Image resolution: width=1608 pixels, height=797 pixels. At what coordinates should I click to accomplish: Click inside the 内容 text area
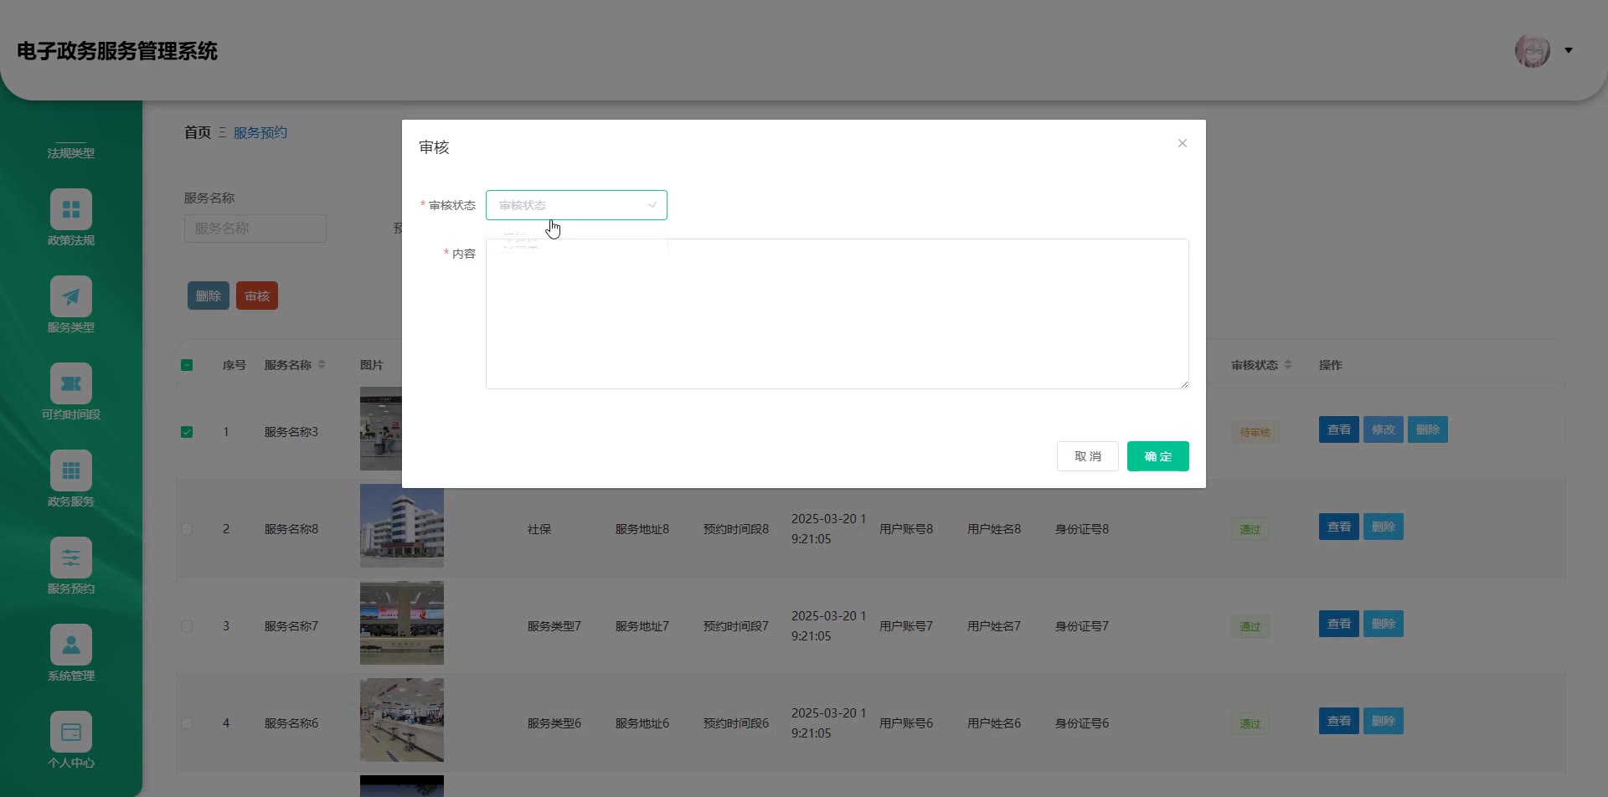click(x=837, y=314)
